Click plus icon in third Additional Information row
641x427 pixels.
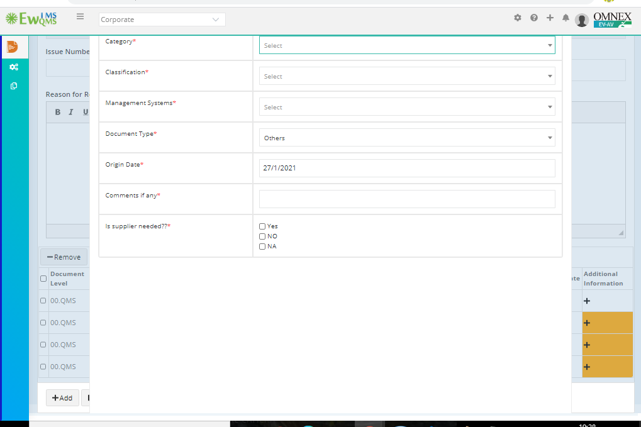point(587,345)
